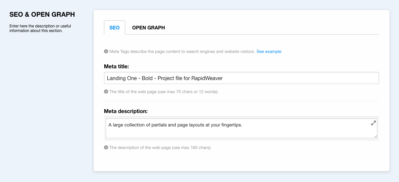The width and height of the screenshot is (399, 182).
Task: Grab the Meta description textarea resize handle
Action: pos(375,136)
